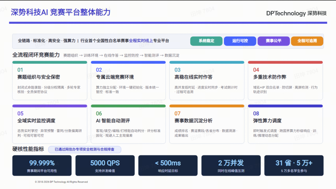Open the 高稳在线实时作答 card title
This screenshot has width=336, height=189.
pyautogui.click(x=193, y=77)
